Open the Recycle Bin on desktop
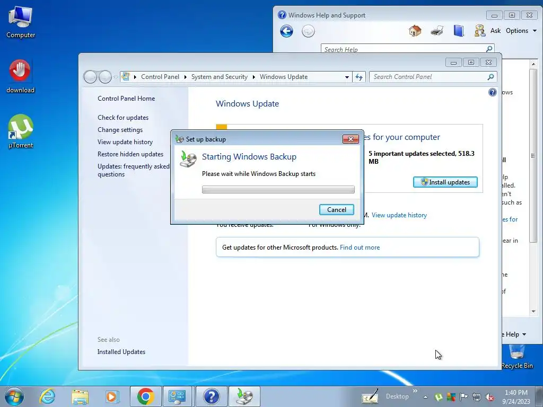The image size is (543, 407). coord(516,357)
